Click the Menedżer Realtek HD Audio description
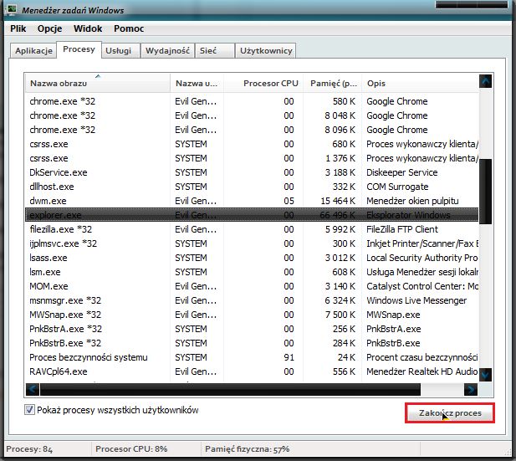Screen dimensions: 516x461 coord(421,371)
